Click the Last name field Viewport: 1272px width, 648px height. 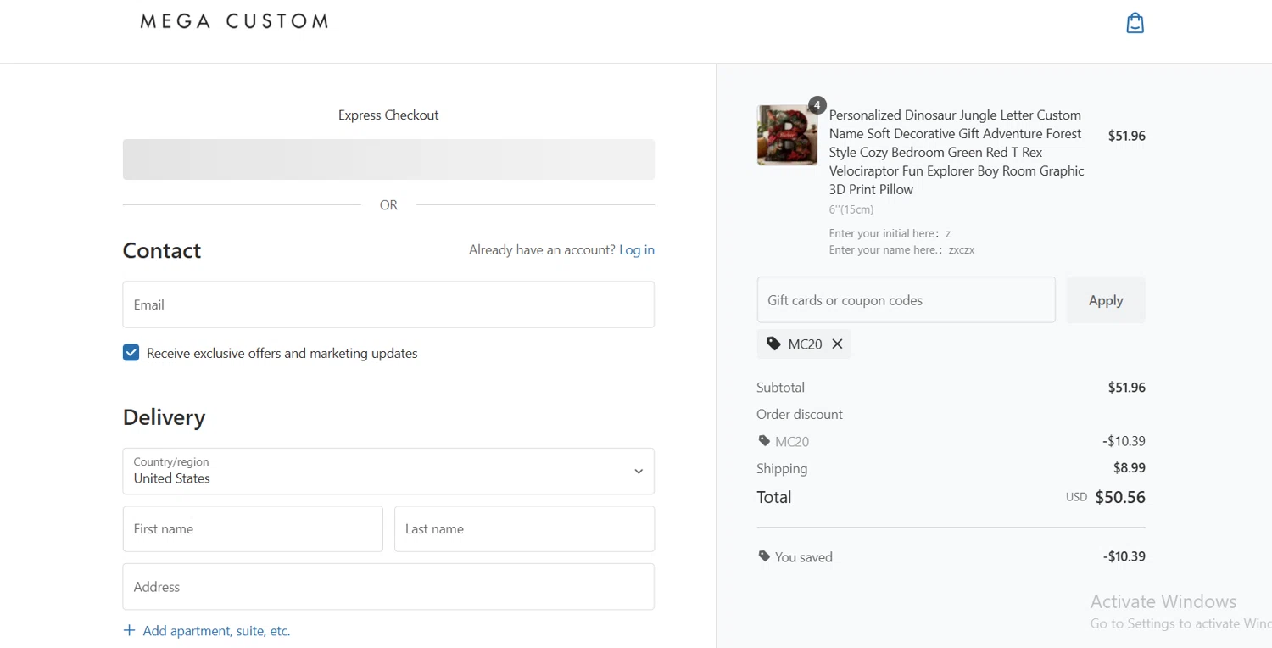pyautogui.click(x=524, y=528)
